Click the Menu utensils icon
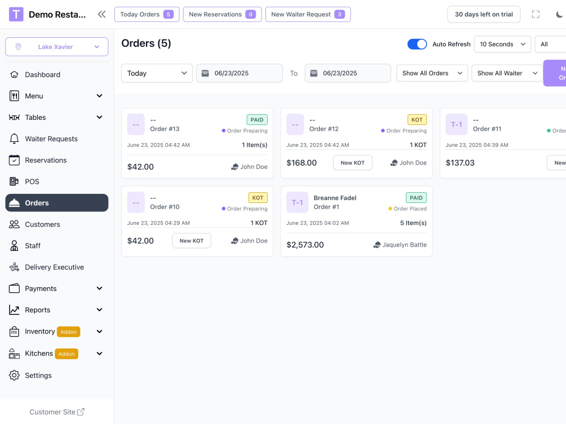 point(14,96)
